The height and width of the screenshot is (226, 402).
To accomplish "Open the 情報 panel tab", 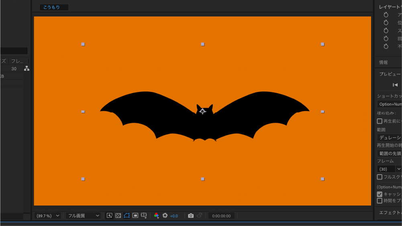I will coord(384,62).
